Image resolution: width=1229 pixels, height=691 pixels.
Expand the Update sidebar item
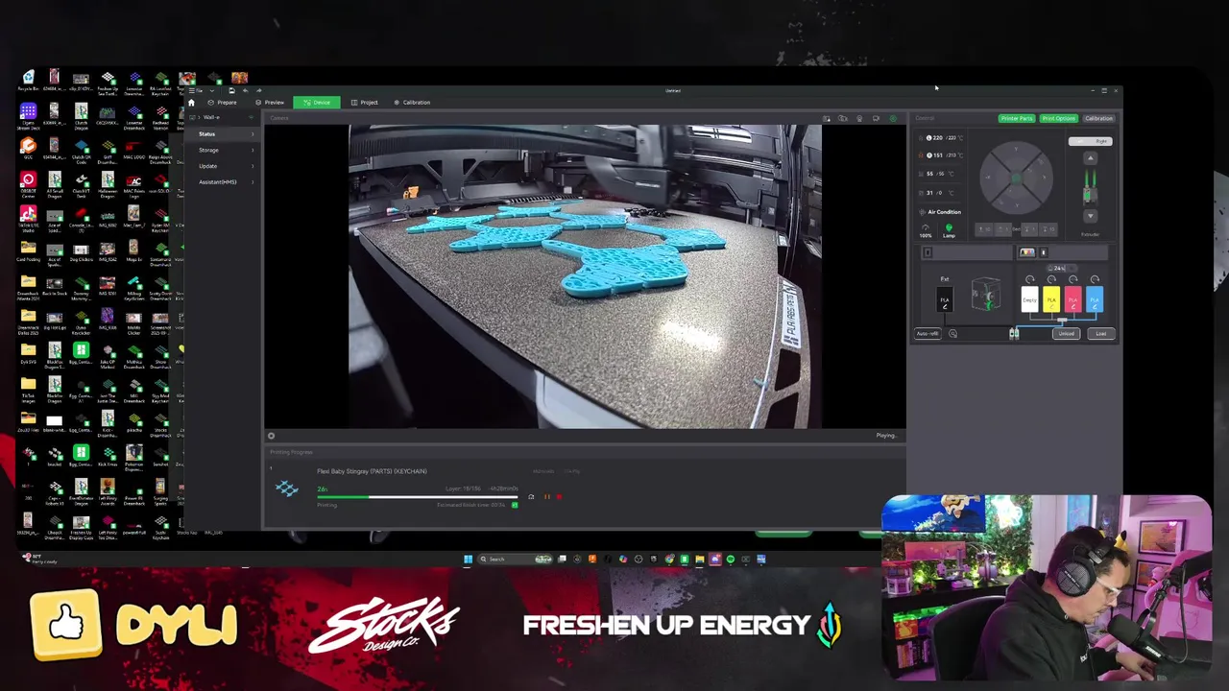[x=253, y=166]
